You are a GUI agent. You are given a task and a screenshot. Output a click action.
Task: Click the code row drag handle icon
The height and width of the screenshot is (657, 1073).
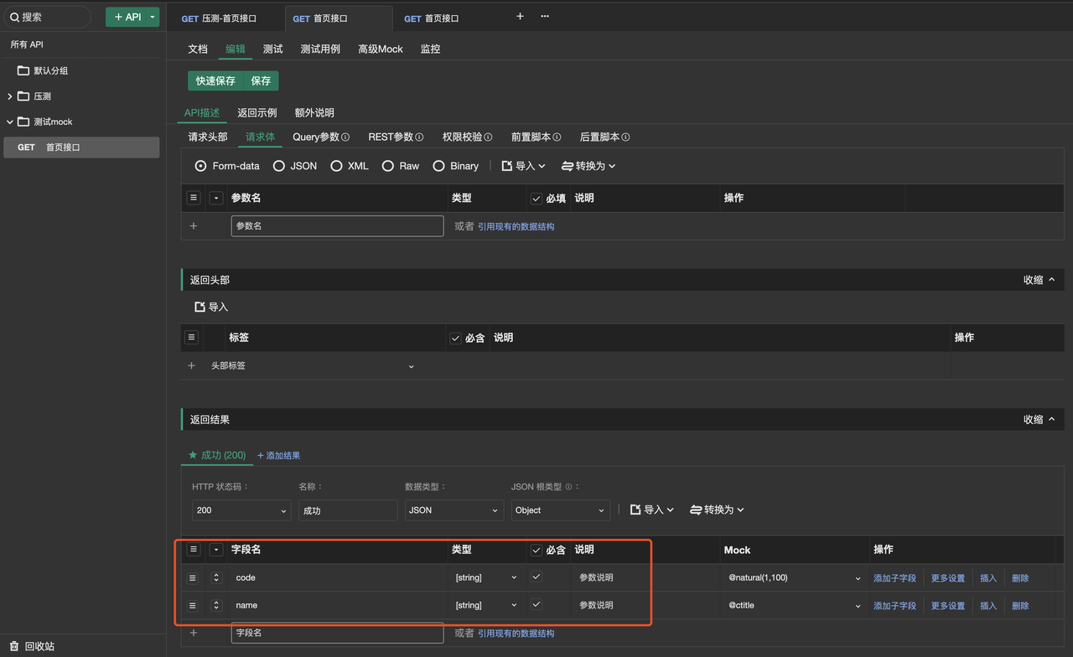pyautogui.click(x=192, y=578)
